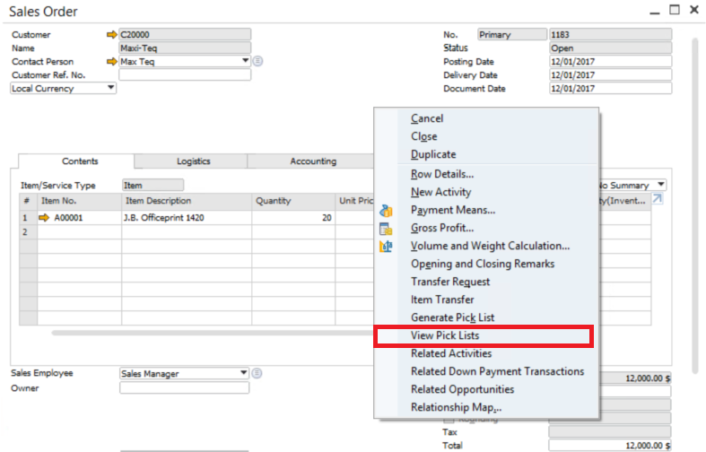
Task: Click the Customer link arrow icon
Action: [x=112, y=35]
